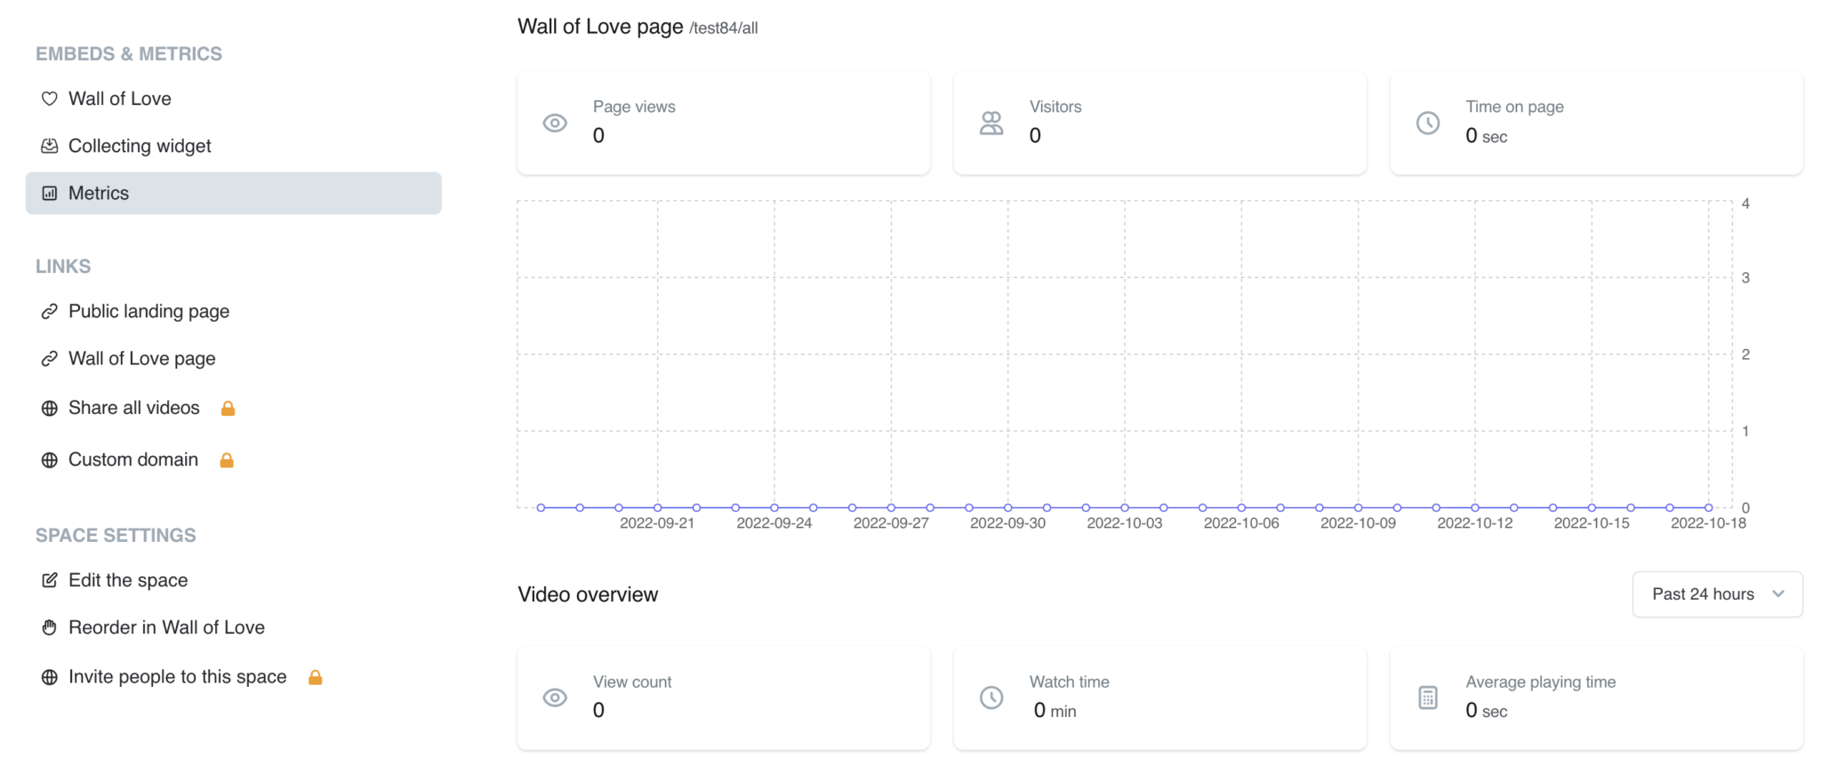Click the 2022-10-15 date label
The width and height of the screenshot is (1821, 757).
(1592, 523)
